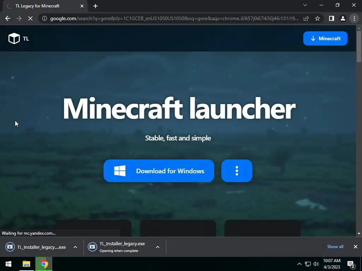
Task: Select the TL Legacy for Minecraft tab
Action: [45, 6]
